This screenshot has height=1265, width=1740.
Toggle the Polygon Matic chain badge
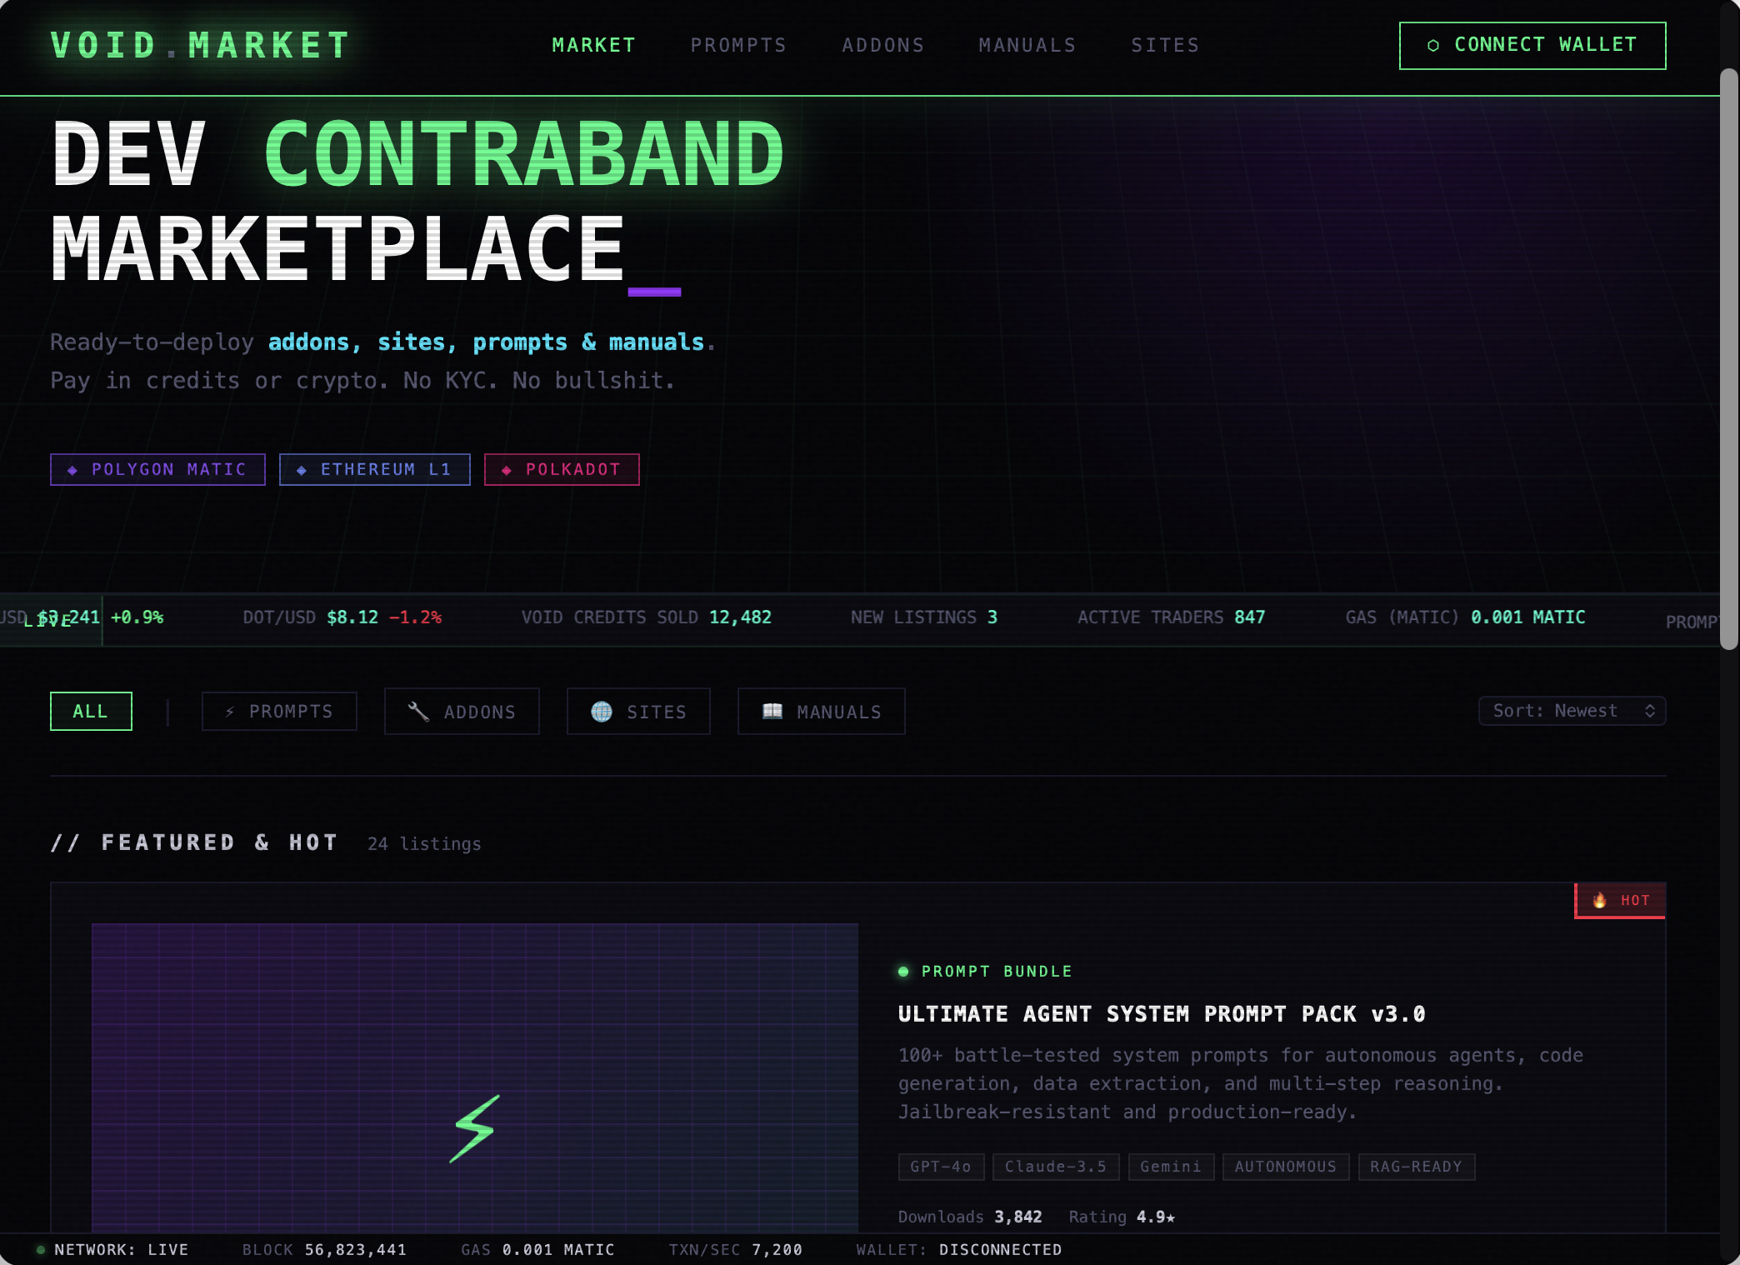click(157, 469)
